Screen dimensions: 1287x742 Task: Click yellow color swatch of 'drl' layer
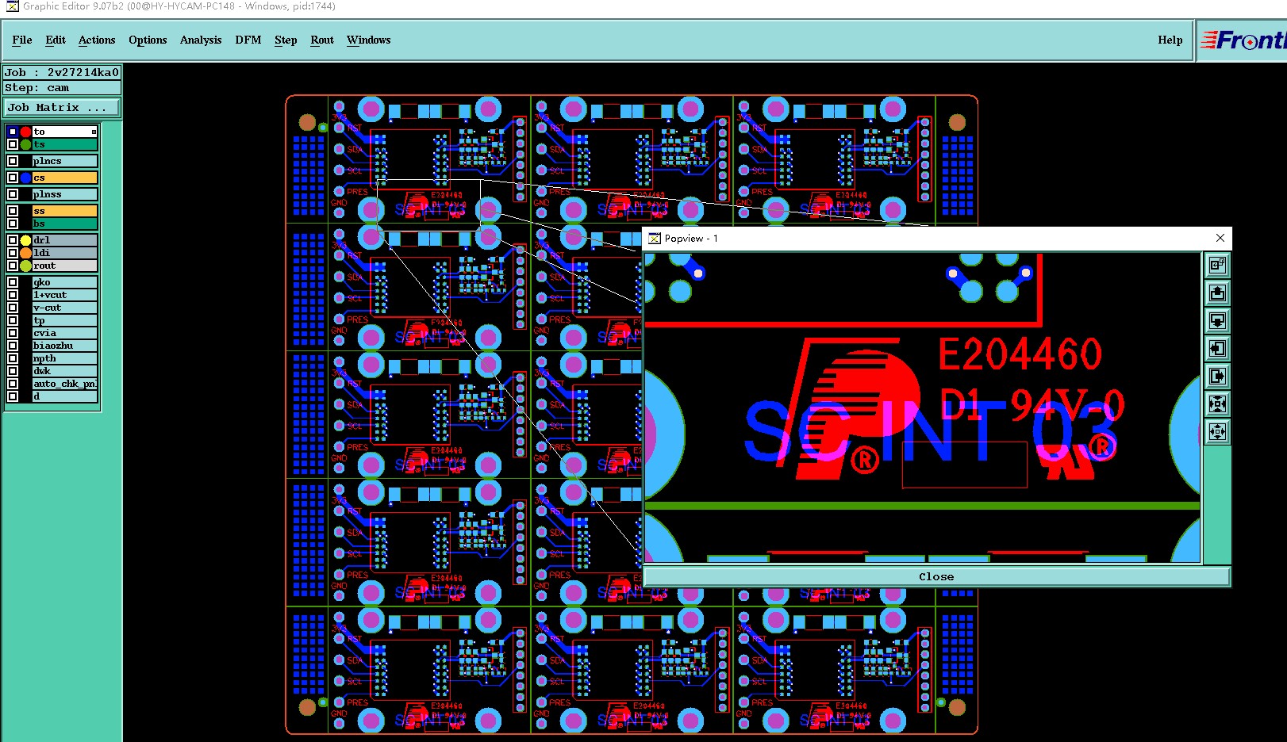[x=26, y=240]
